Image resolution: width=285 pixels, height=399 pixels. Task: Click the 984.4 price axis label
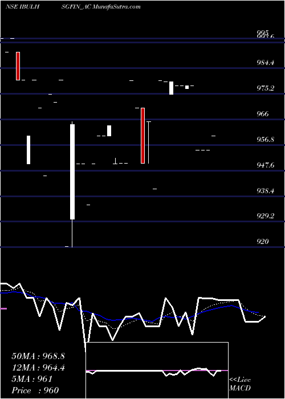[x=265, y=62]
